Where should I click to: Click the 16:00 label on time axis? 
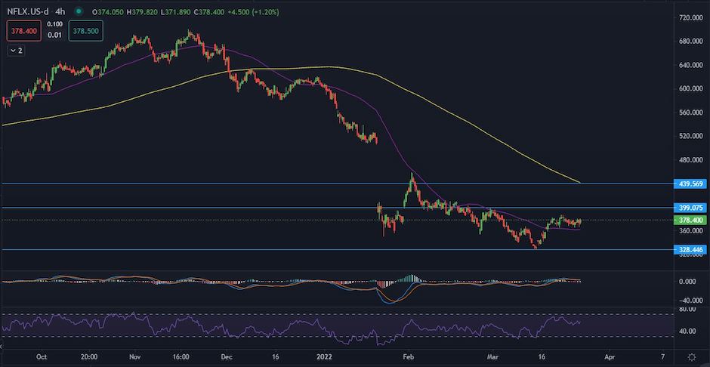[181, 356]
